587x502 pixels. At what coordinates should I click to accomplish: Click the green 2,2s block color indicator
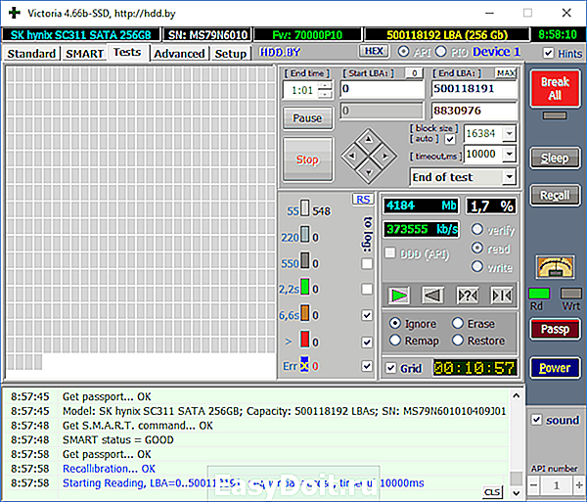(x=304, y=287)
